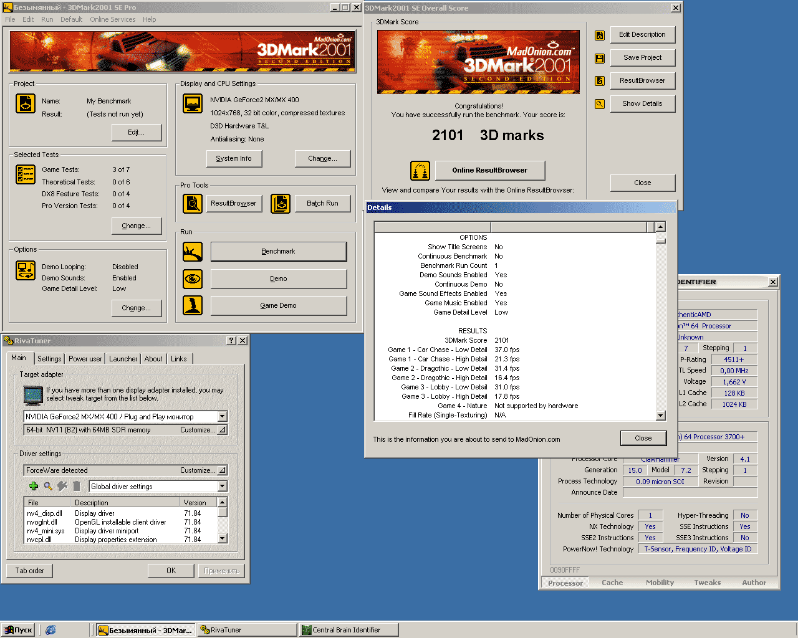Switch to RivaTuner Settings tab

[x=49, y=359]
